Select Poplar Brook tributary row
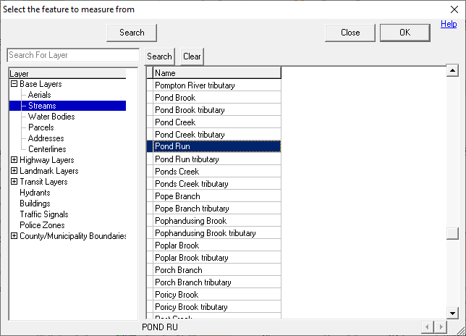466x336 pixels. [192, 258]
